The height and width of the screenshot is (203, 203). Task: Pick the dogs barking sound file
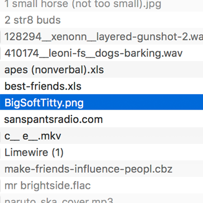point(93,53)
